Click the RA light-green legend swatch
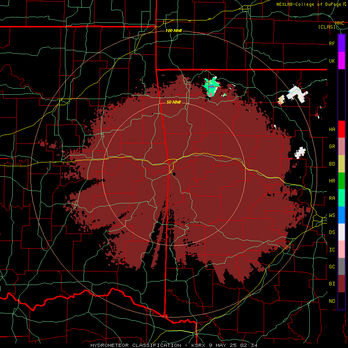348x348 pixels. click(341, 198)
